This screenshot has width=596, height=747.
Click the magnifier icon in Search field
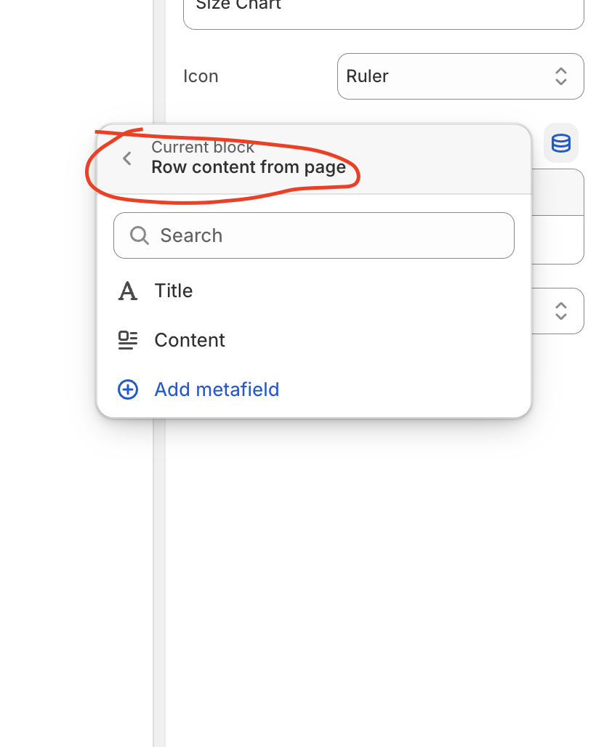click(x=139, y=235)
